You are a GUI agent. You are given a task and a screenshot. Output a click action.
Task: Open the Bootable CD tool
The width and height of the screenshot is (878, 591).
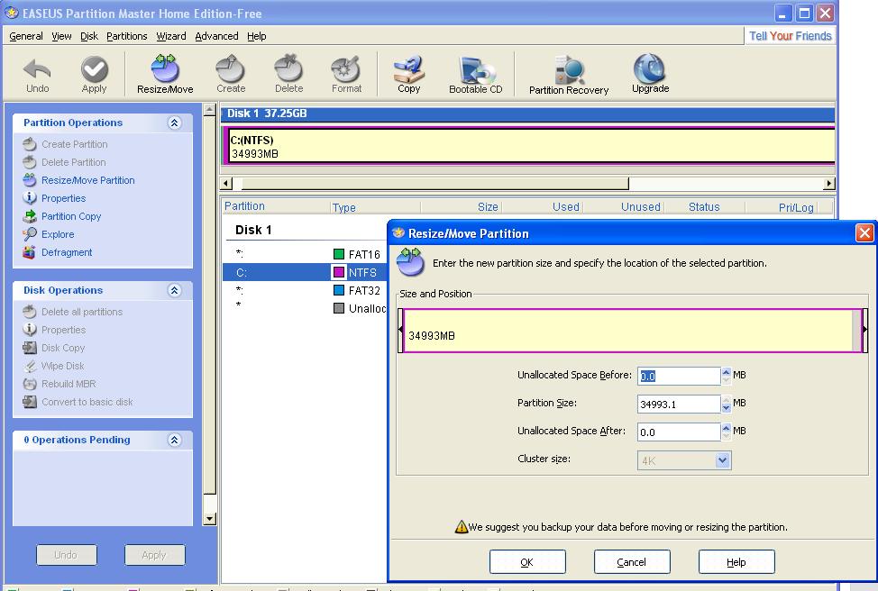pyautogui.click(x=475, y=75)
